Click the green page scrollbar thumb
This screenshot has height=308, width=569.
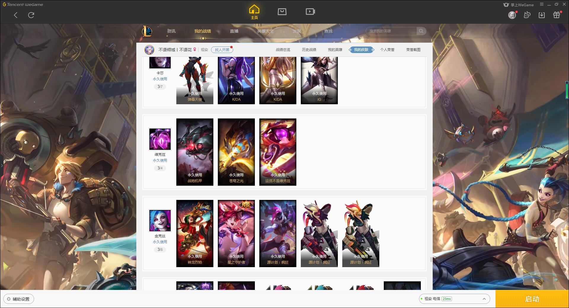click(x=567, y=90)
